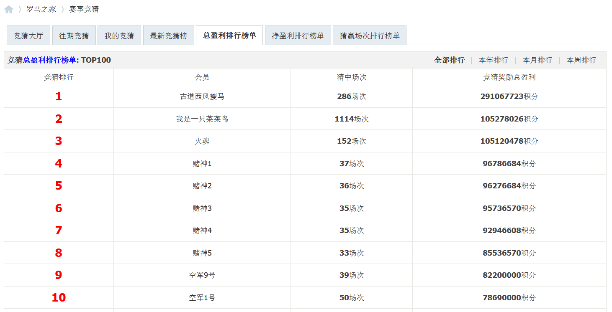Open member 古道西风瘦马 profile

(x=202, y=96)
